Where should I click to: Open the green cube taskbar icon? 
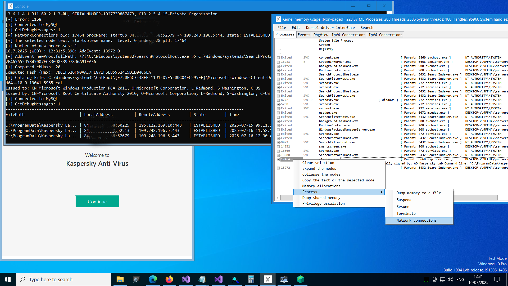[301, 279]
